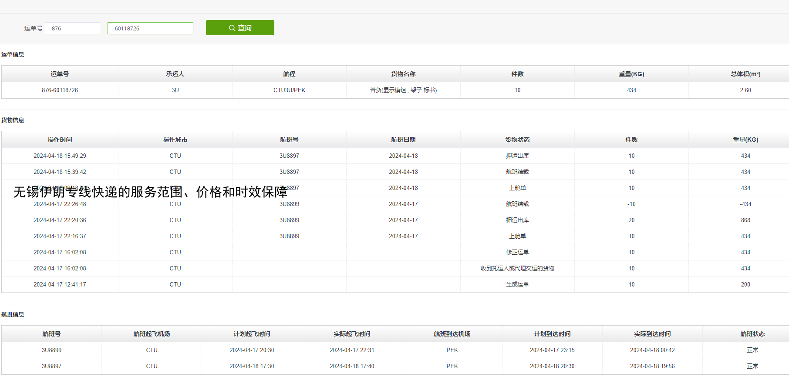Click the overlay headline about 无锡伊朗专线快递
This screenshot has height=383, width=789.
(x=150, y=192)
